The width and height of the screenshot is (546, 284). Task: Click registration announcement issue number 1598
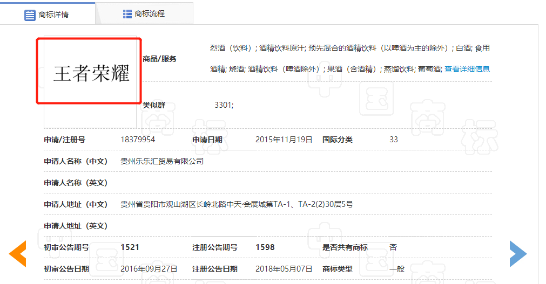click(265, 247)
